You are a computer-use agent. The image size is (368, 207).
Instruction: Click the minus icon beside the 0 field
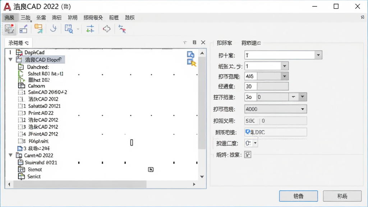click(293, 97)
